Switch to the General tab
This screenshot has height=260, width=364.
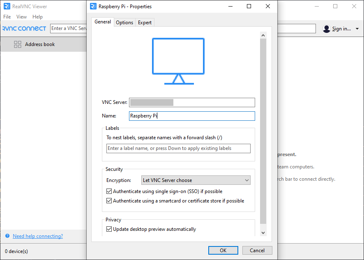pos(103,22)
